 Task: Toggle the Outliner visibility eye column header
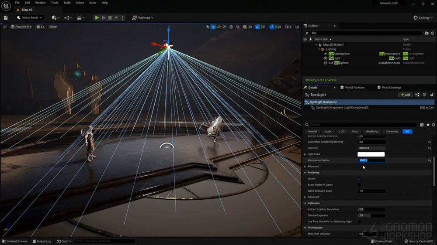(x=305, y=39)
